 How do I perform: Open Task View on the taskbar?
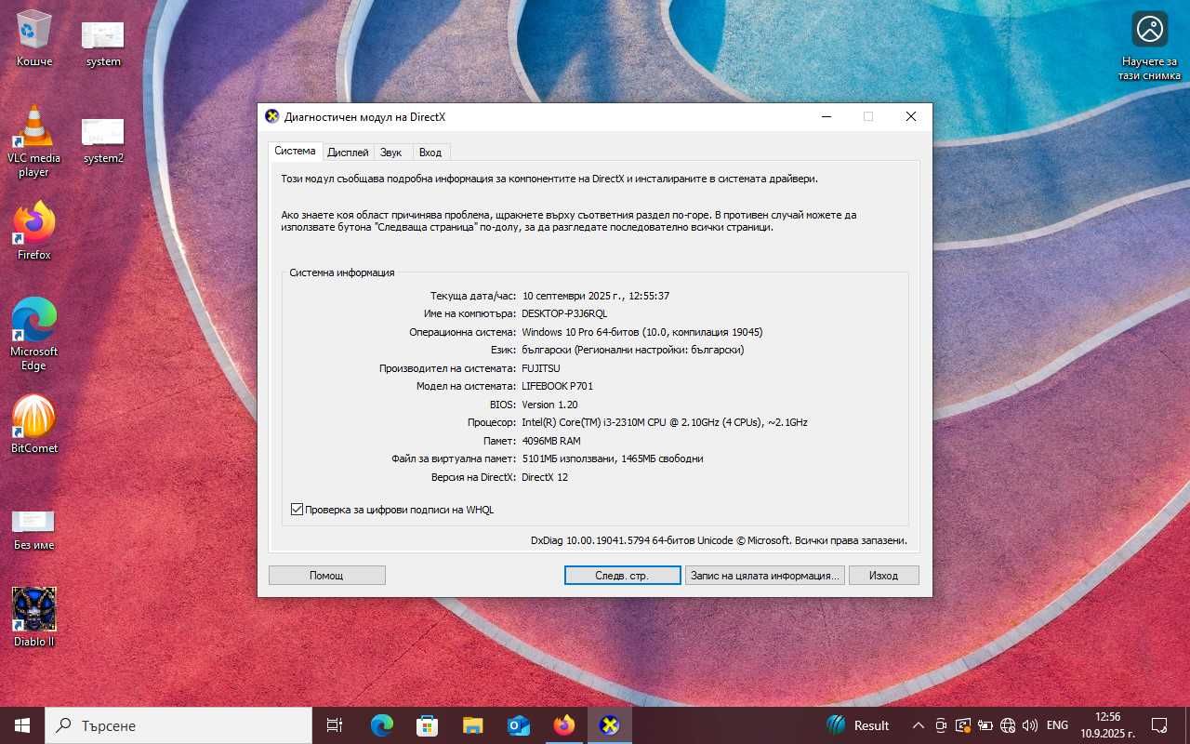[x=335, y=725]
